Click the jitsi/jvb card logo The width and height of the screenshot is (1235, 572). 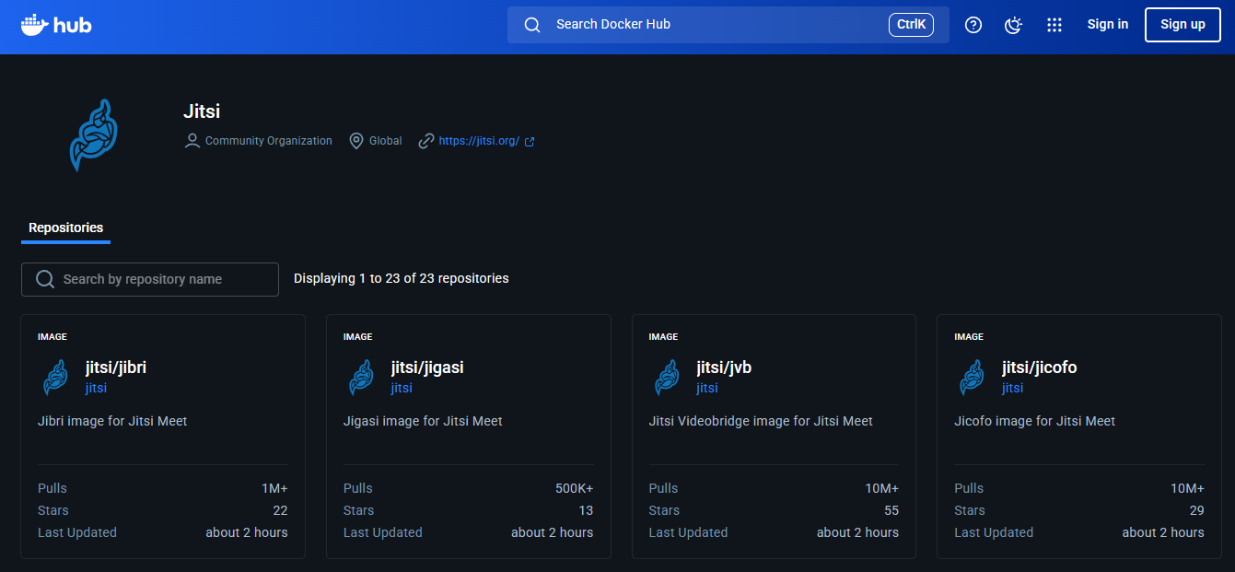click(x=668, y=377)
